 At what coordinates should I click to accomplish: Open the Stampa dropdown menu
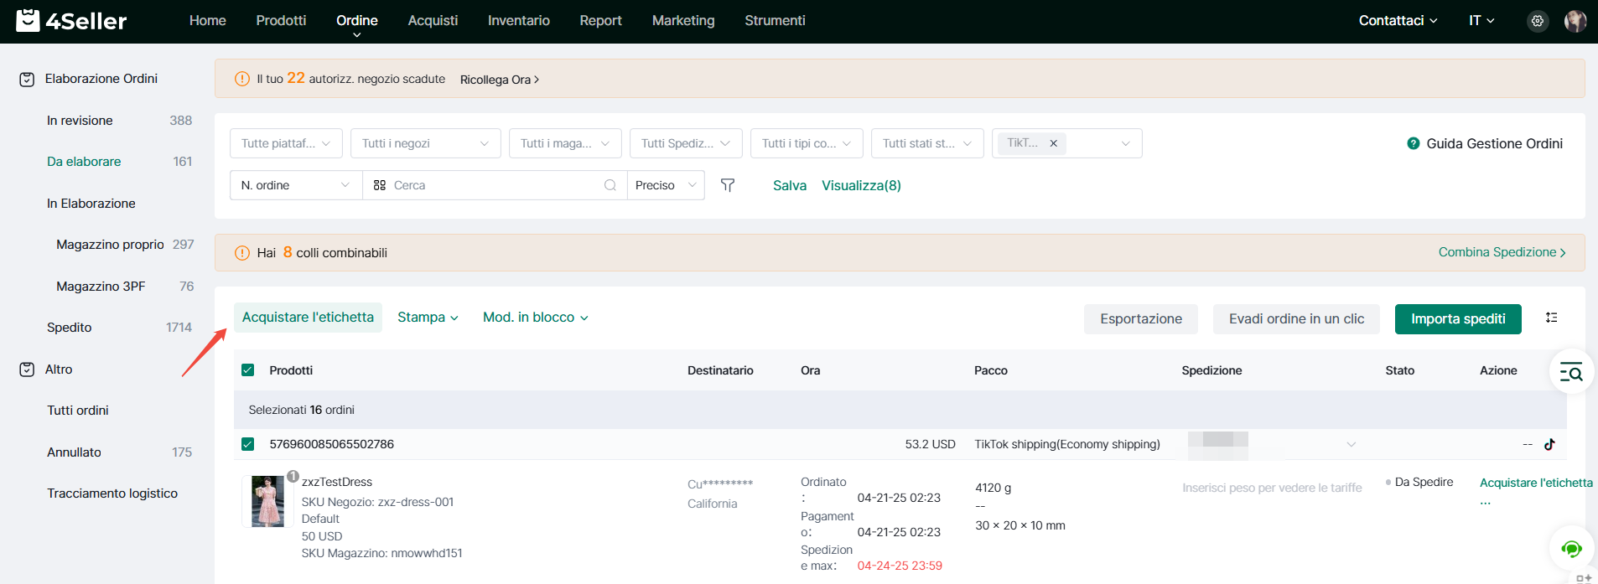point(428,318)
